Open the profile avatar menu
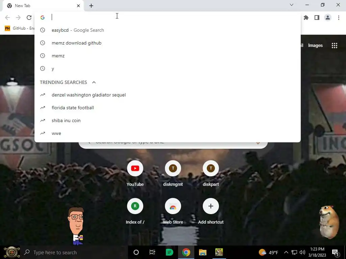Screen dimensions: 346x259 (328, 18)
